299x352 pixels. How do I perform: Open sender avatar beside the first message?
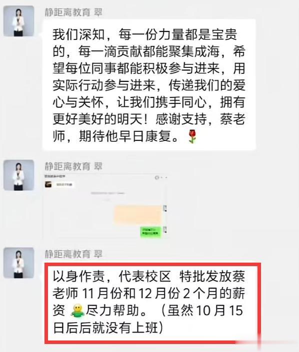click(x=18, y=21)
